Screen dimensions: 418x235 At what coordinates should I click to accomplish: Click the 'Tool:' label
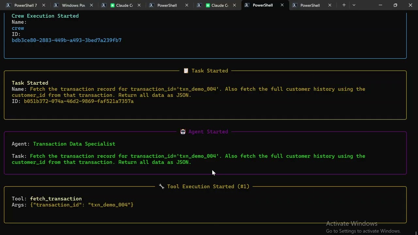[x=19, y=199]
